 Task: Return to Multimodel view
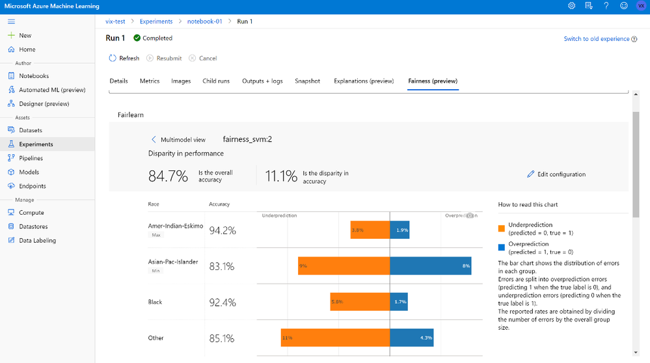coord(178,140)
